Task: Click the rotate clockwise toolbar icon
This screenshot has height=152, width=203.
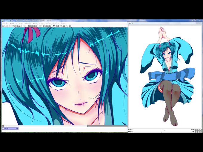Action: (48, 26)
